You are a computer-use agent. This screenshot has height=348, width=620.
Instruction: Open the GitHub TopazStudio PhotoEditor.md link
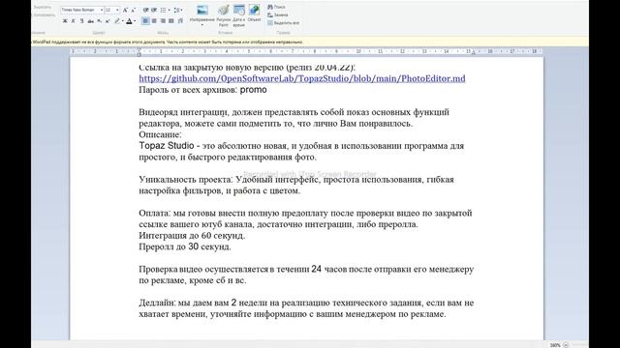tap(302, 78)
